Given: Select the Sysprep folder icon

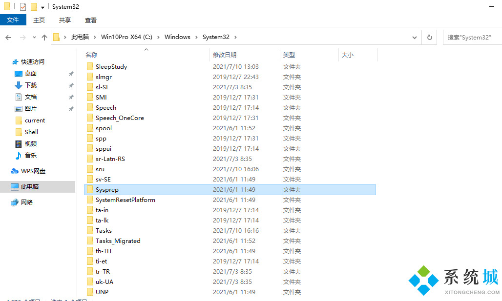Looking at the screenshot, I should click(x=90, y=189).
